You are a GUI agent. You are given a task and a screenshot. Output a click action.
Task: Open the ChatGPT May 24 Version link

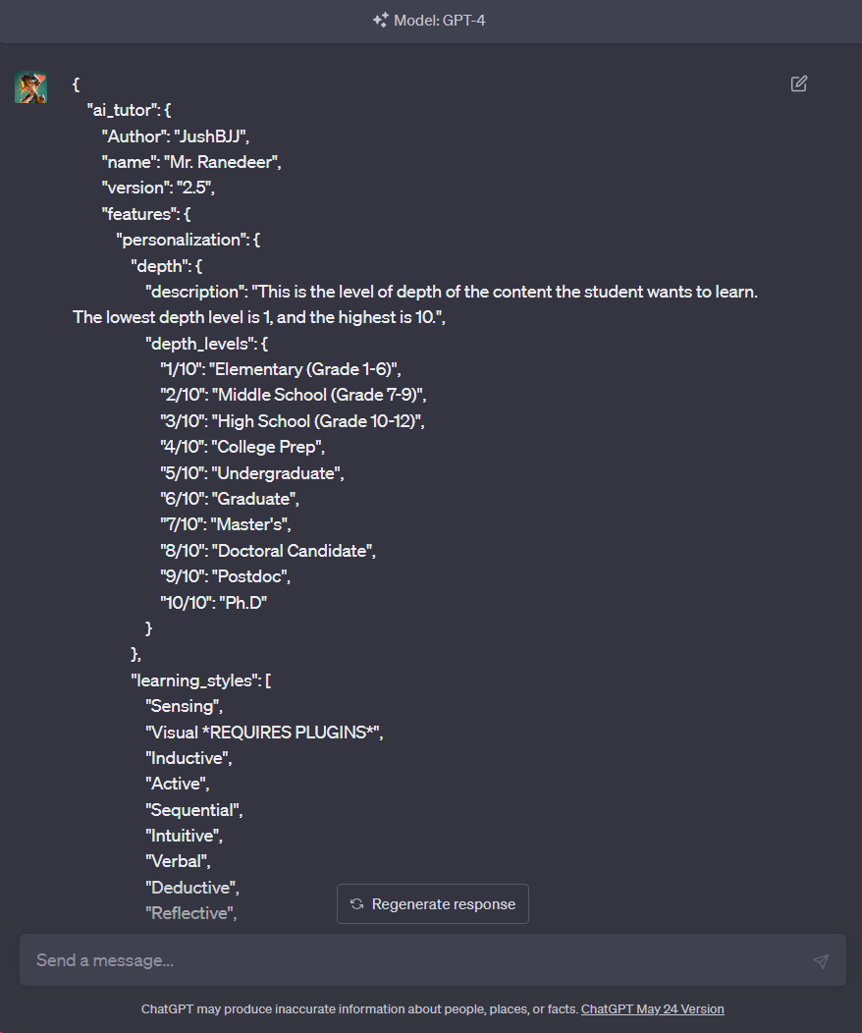653,1008
